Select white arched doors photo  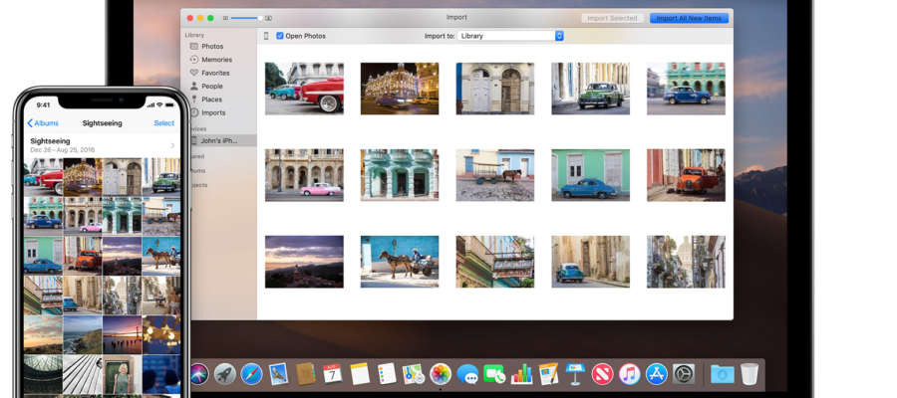pyautogui.click(x=494, y=89)
